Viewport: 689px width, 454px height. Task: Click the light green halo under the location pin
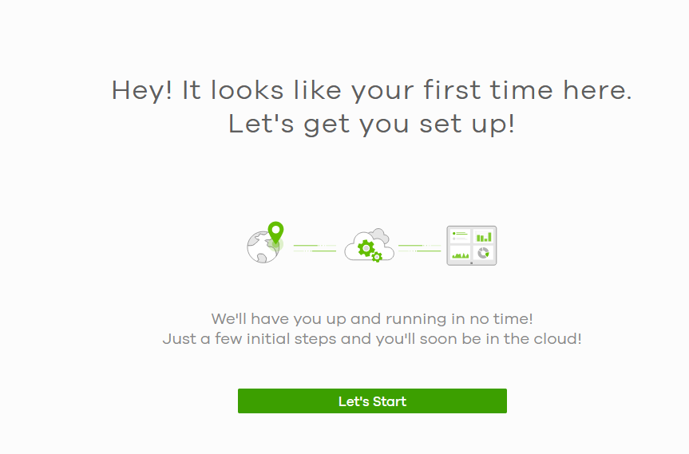[276, 245]
